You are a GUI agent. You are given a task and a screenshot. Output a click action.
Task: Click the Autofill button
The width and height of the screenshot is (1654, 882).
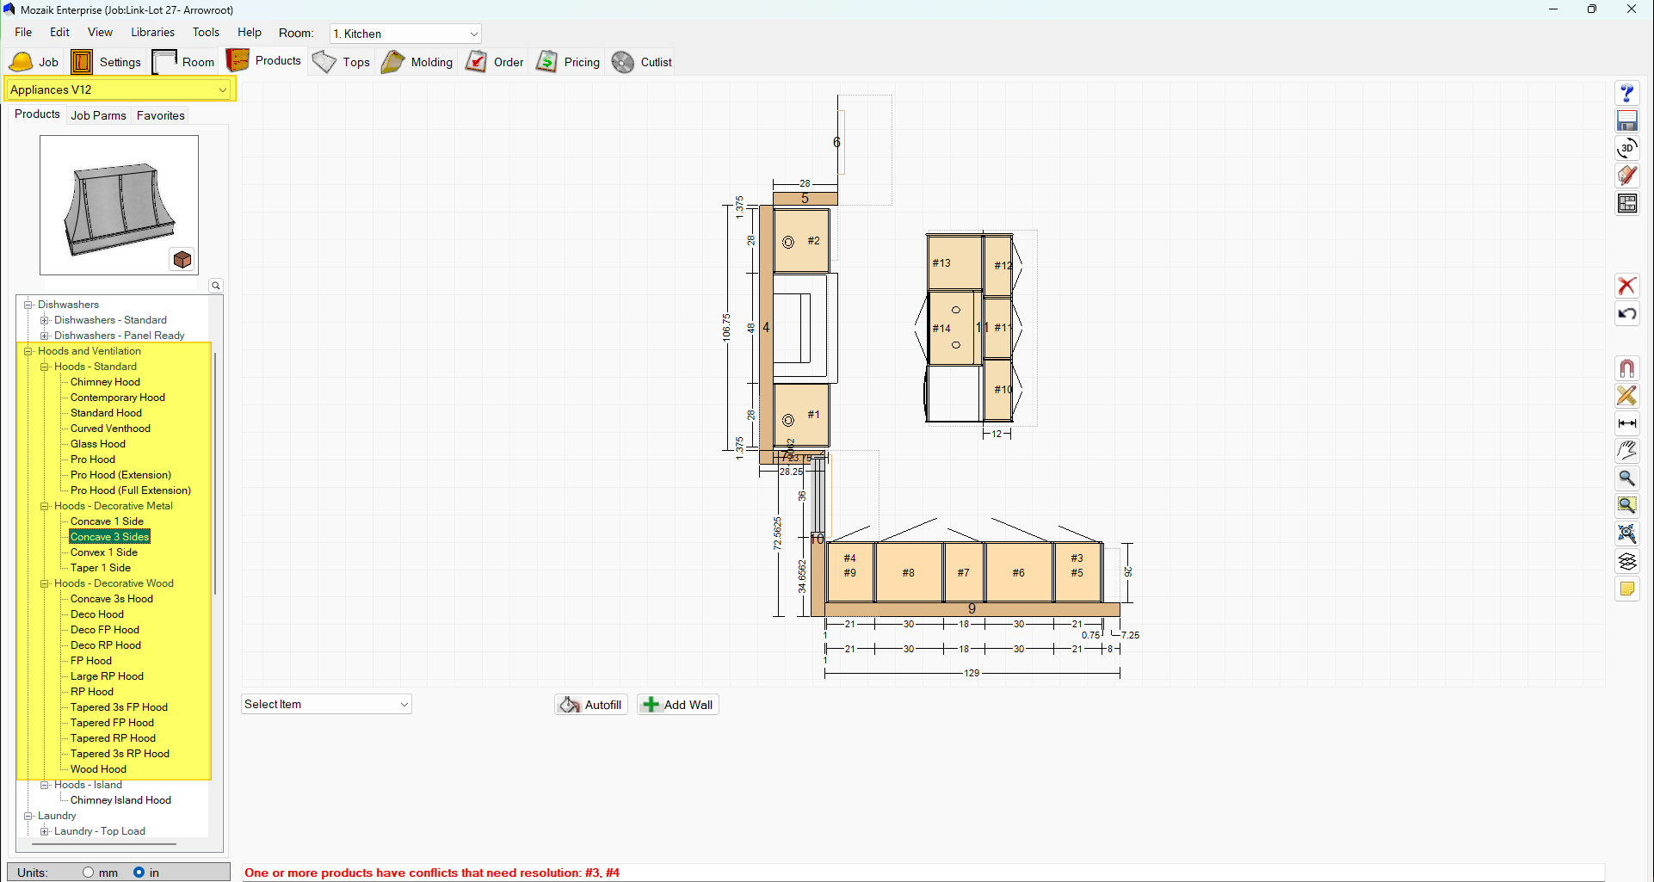coord(591,705)
